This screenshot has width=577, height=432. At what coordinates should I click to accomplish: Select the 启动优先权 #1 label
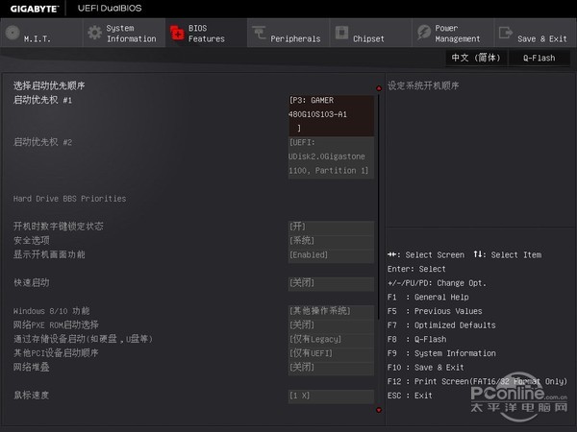42,100
